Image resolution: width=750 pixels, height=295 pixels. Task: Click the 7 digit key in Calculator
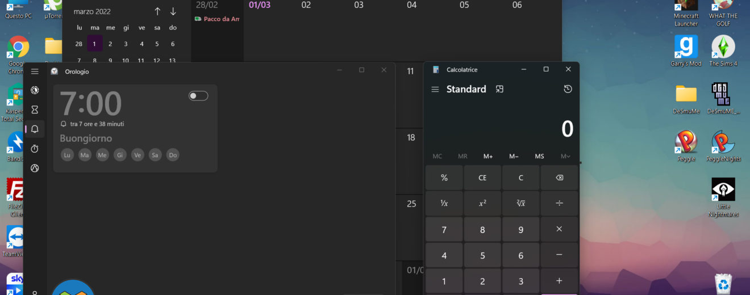[444, 229]
